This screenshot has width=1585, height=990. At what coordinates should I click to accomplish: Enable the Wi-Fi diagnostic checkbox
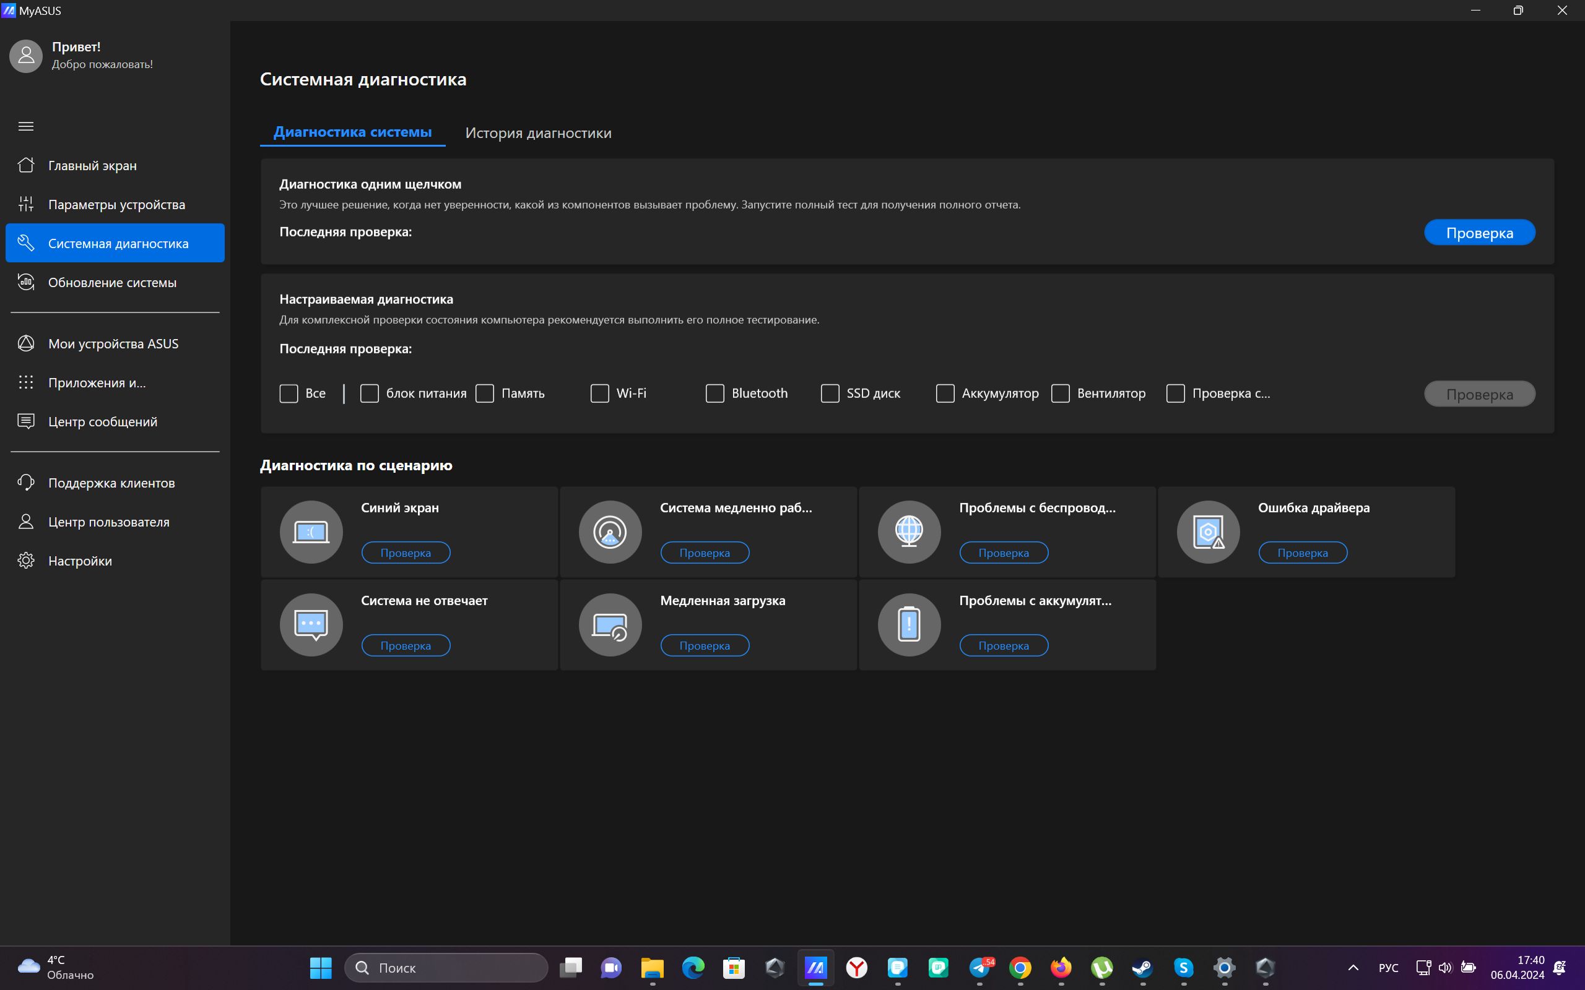click(x=600, y=394)
